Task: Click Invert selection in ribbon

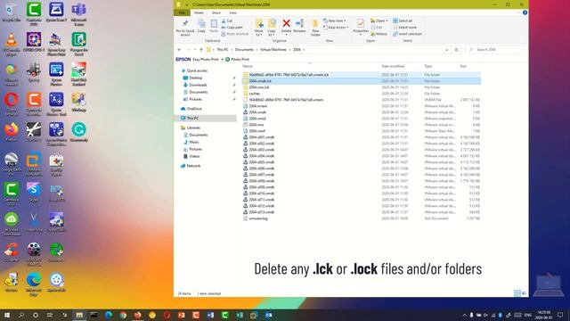Action: 407,34
